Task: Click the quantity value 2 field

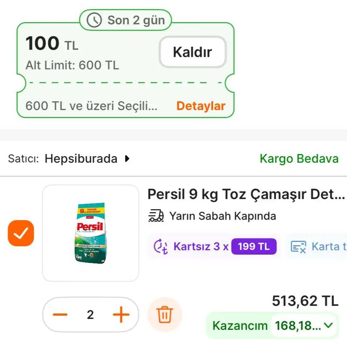Action: tap(90, 315)
